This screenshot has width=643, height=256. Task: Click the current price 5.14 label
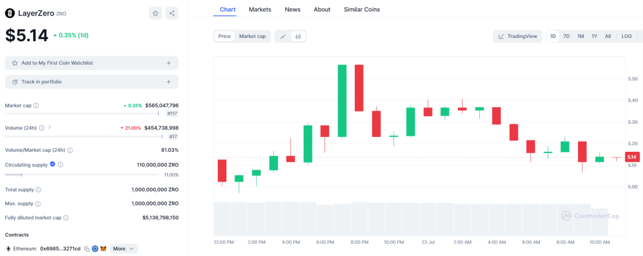(632, 157)
